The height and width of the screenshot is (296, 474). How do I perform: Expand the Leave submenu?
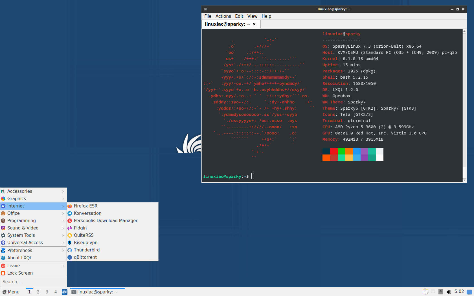tap(33, 266)
